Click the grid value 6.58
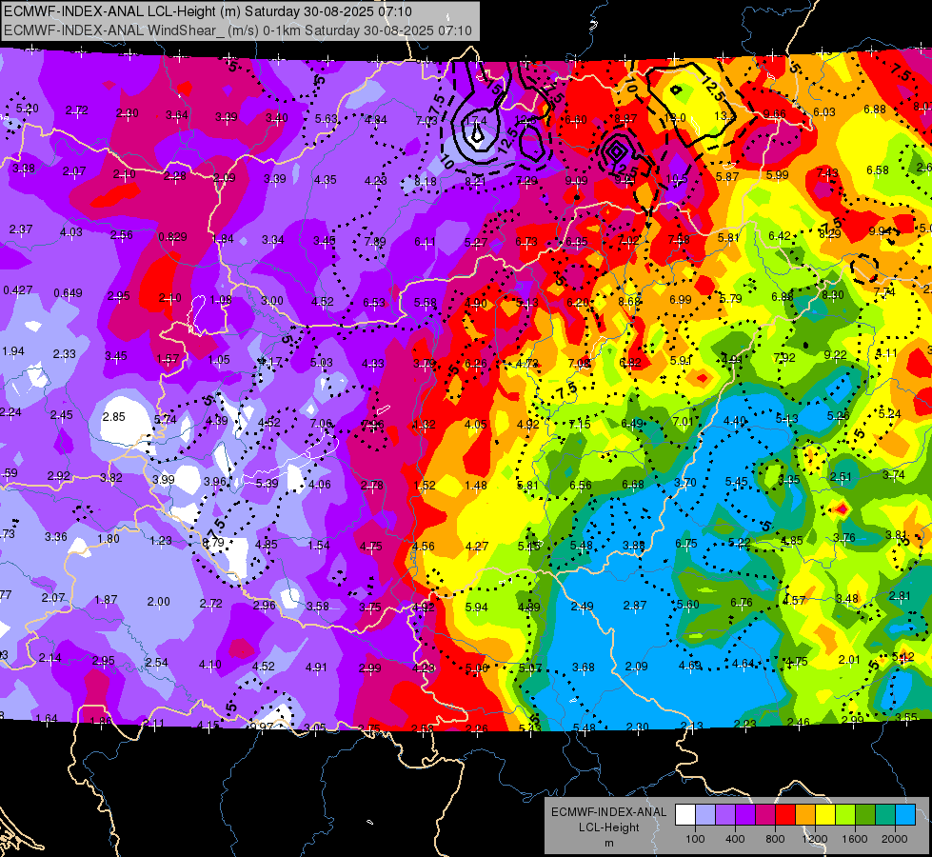 pyautogui.click(x=878, y=170)
